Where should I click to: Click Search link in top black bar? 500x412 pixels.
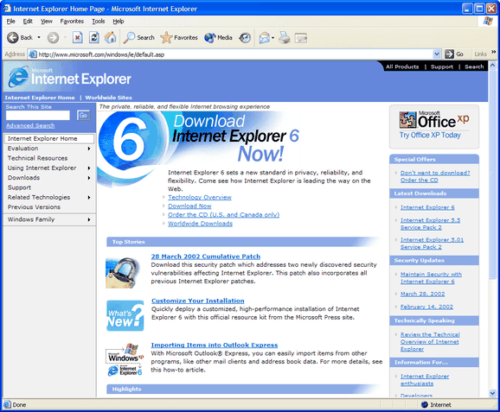(x=474, y=67)
